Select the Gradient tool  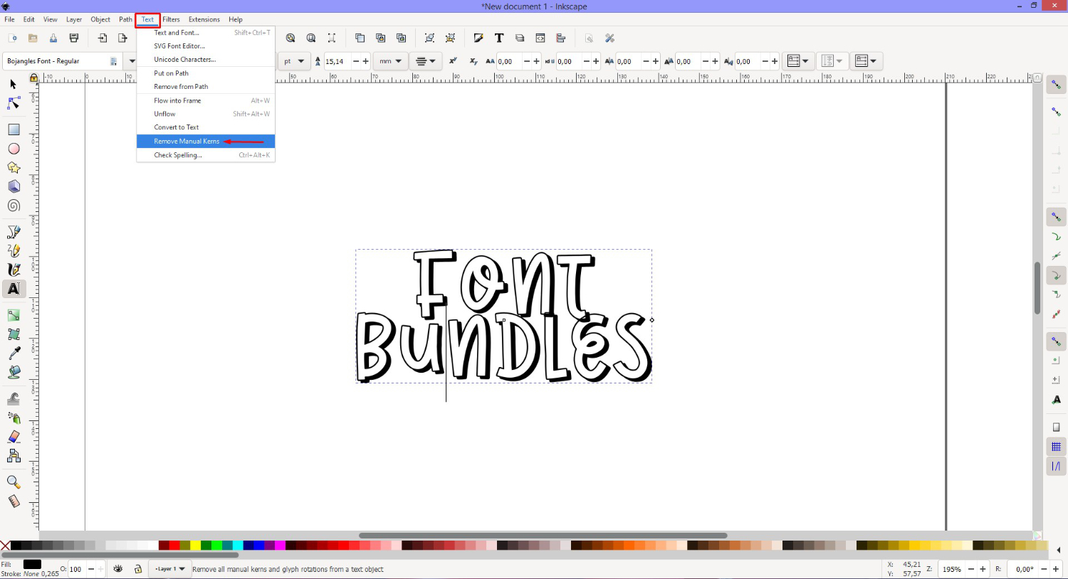(14, 315)
